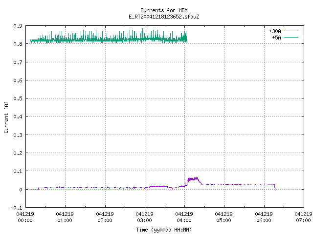Viewport: 313px width, 234px height.
Task: Click the chart title 'Currents for MEX'
Action: coord(164,10)
